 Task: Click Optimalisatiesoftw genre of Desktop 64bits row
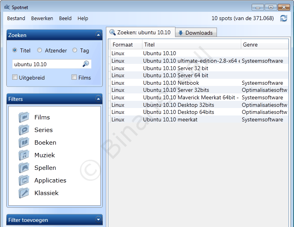264,112
